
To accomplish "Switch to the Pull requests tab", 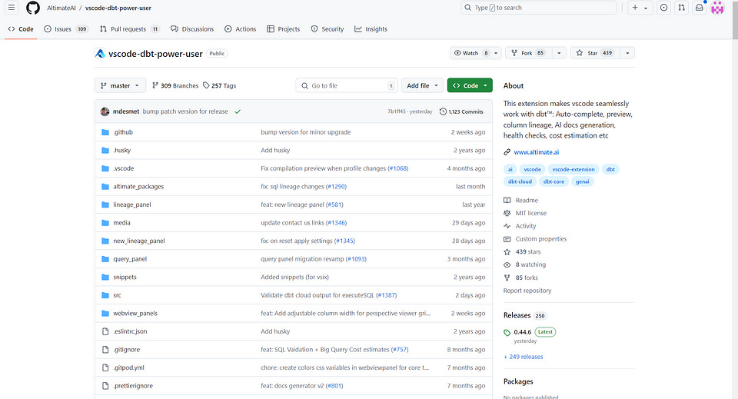I will tap(129, 29).
